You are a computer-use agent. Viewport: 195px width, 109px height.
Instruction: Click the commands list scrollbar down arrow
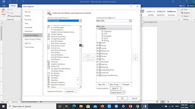coord(80,87)
